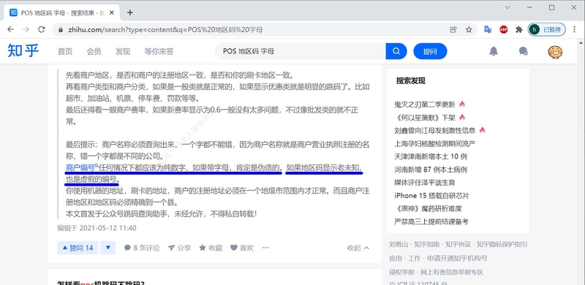Screen dimensions: 585x285
Task: Click 收藏 to save the answer
Action: 211,248
